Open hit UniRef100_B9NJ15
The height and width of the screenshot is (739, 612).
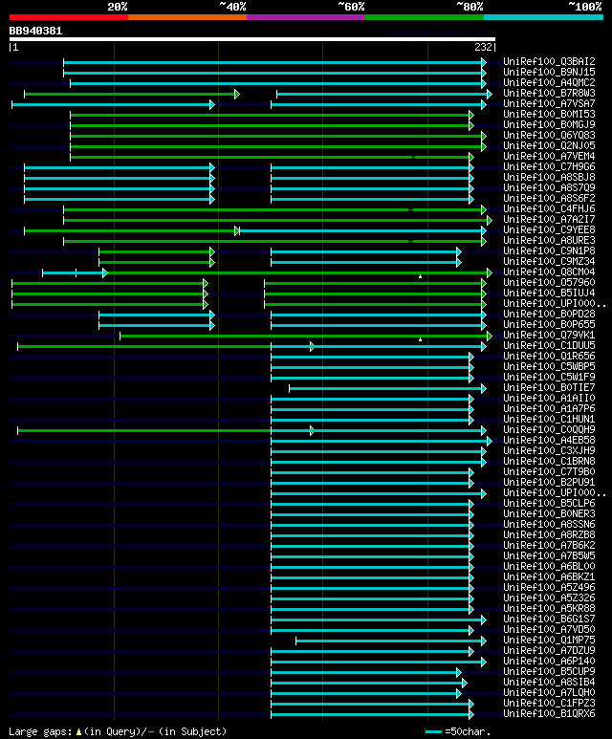click(x=549, y=72)
